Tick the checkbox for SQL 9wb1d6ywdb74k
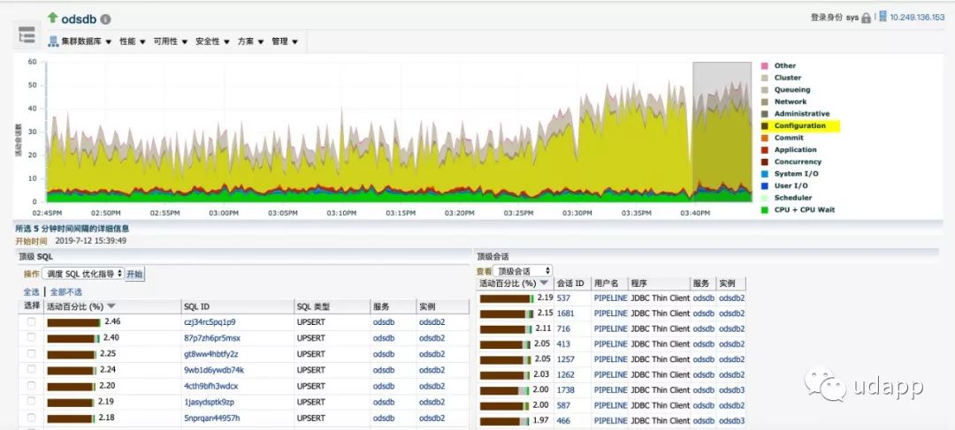Viewport: 955px width, 430px height. pos(32,370)
